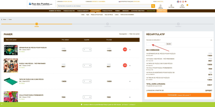The image size is (215, 107).
Task: Open the Colle pour puzzle image
Action: [x=11, y=97]
